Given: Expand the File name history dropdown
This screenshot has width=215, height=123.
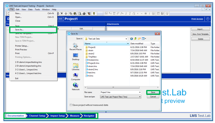Looking at the screenshot, I should pos(140,92).
